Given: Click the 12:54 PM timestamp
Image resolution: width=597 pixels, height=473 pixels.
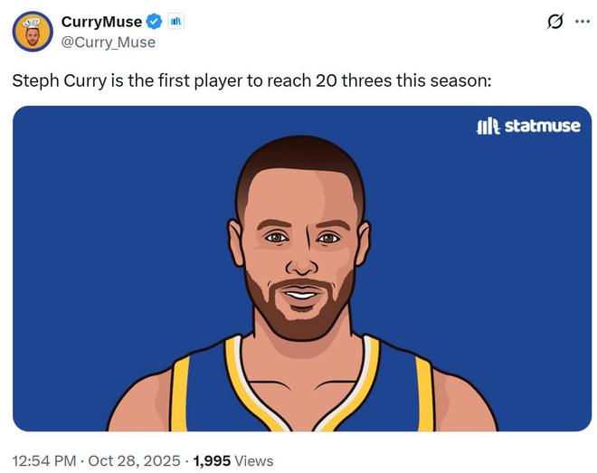Looking at the screenshot, I should coord(42,460).
